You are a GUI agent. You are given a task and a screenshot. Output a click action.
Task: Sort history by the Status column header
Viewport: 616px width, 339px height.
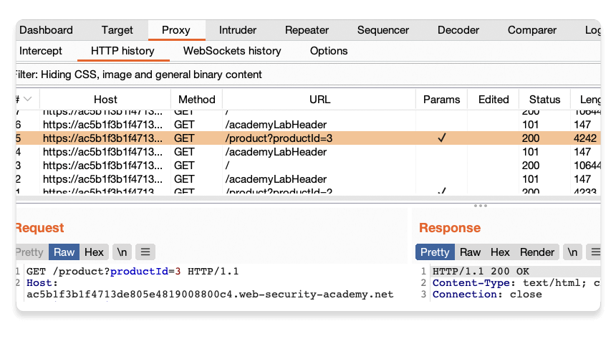point(544,100)
